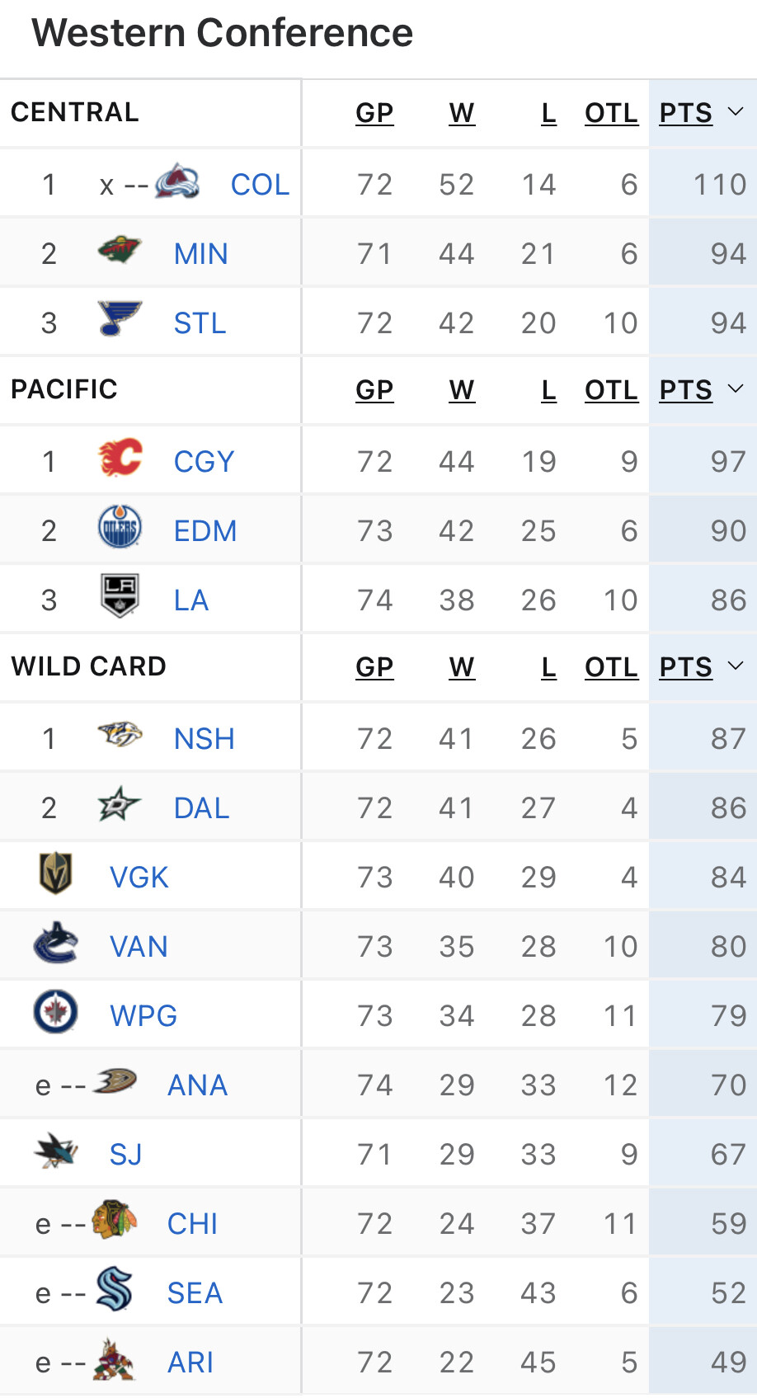Open the VAN team page link

(139, 946)
